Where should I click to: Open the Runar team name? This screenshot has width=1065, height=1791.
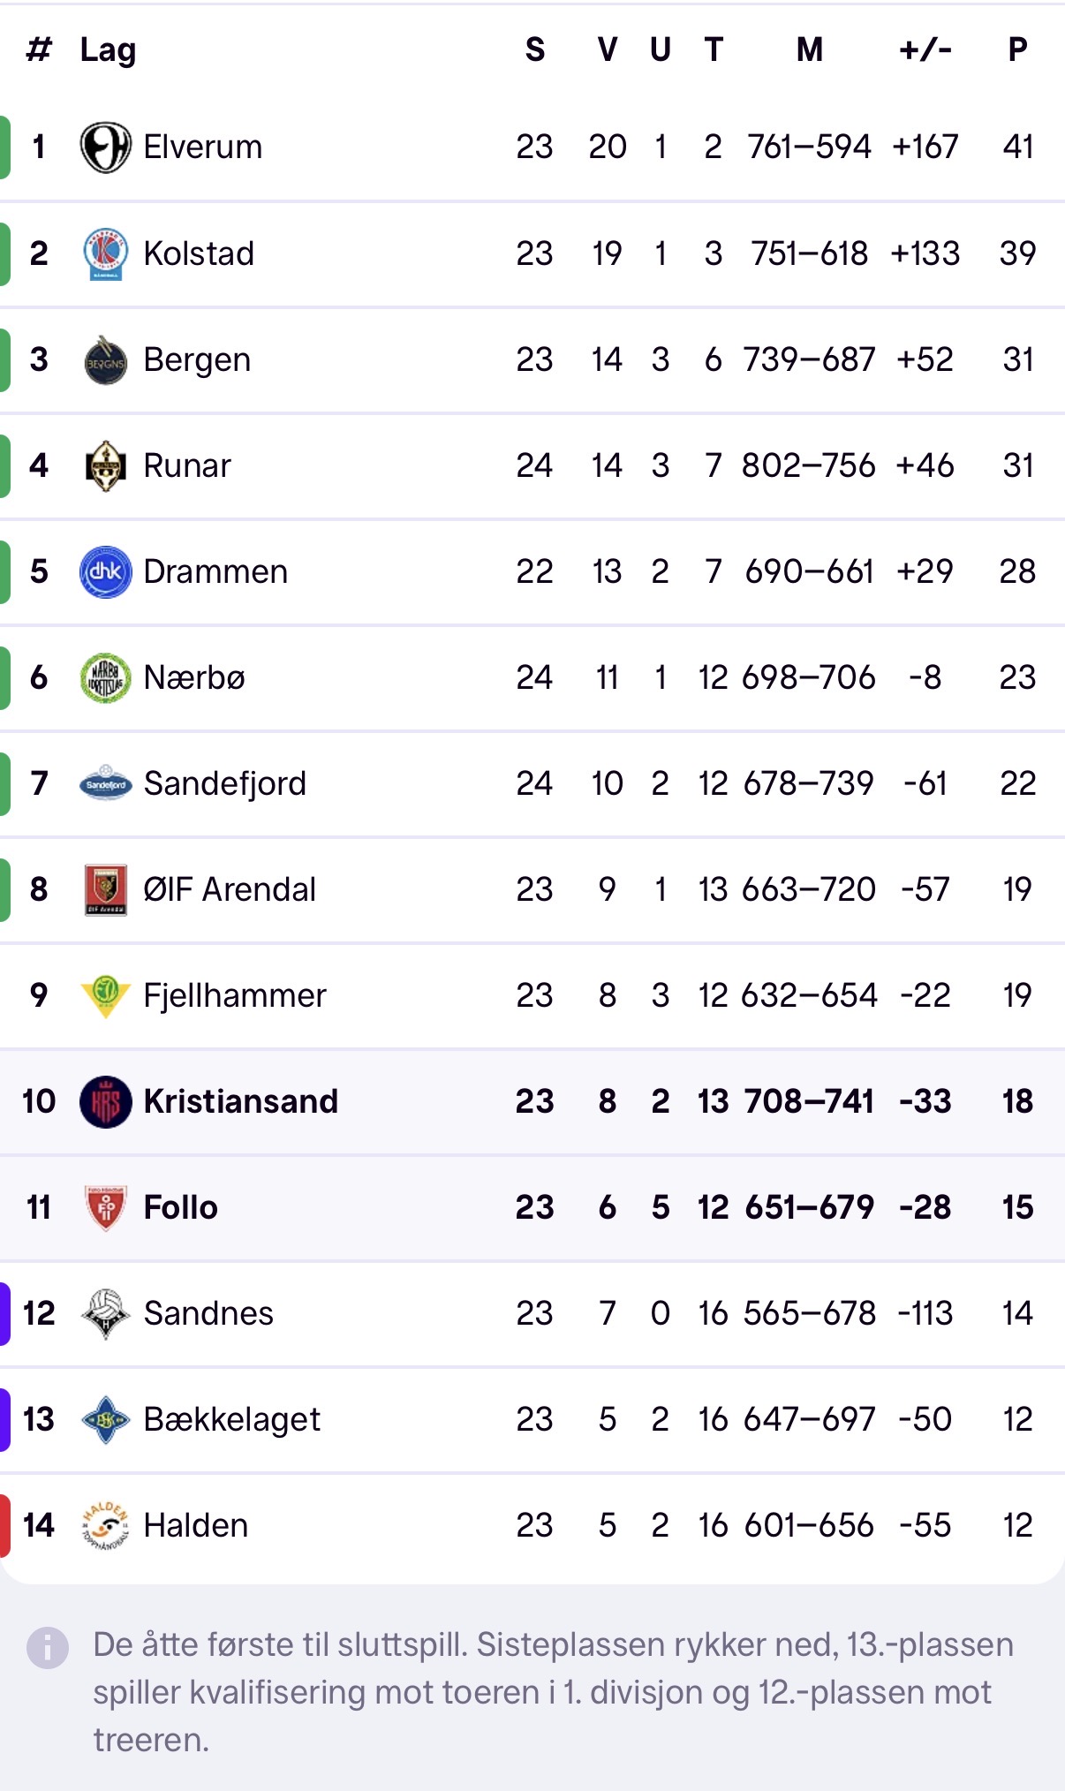[187, 465]
